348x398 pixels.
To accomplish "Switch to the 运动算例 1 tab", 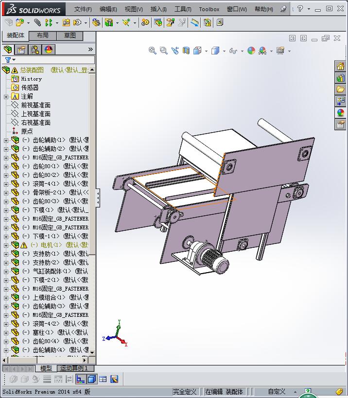I will pos(75,368).
